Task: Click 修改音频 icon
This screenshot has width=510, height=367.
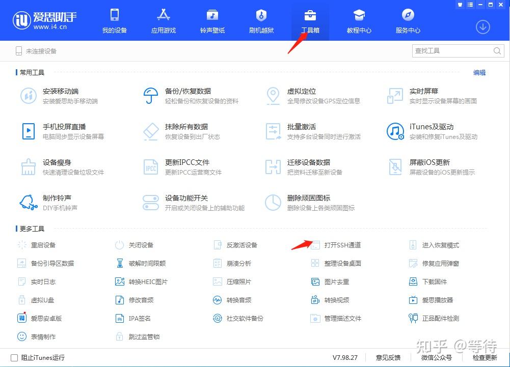Action: click(120, 300)
